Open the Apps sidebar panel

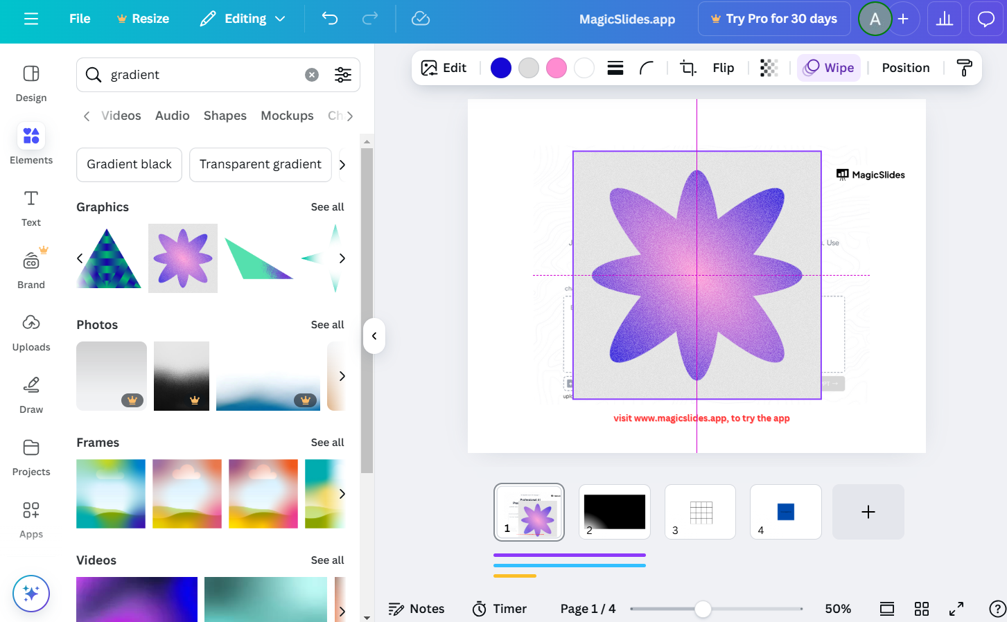[x=31, y=519]
